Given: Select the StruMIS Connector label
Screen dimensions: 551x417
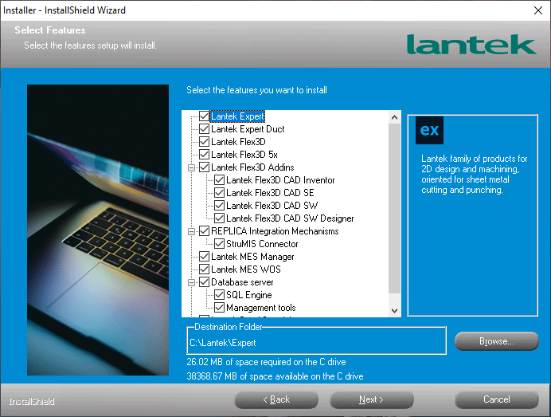Looking at the screenshot, I should pyautogui.click(x=262, y=244).
